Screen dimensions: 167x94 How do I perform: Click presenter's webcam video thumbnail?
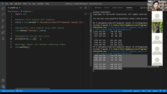[157, 5]
